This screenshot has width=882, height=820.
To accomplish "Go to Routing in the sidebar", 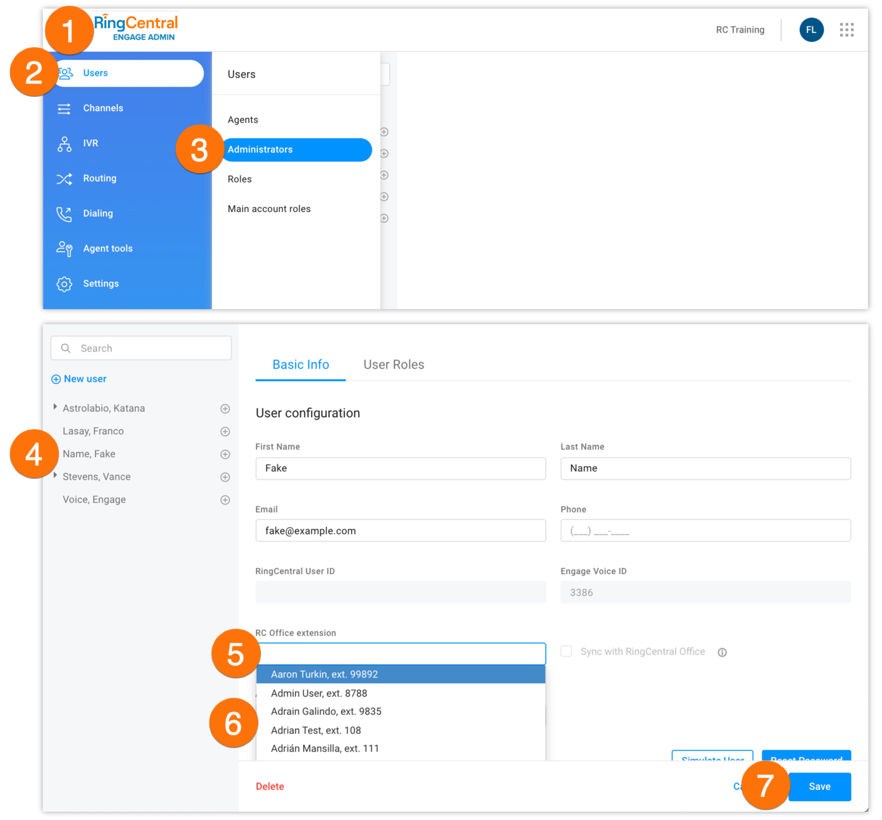I will (99, 179).
